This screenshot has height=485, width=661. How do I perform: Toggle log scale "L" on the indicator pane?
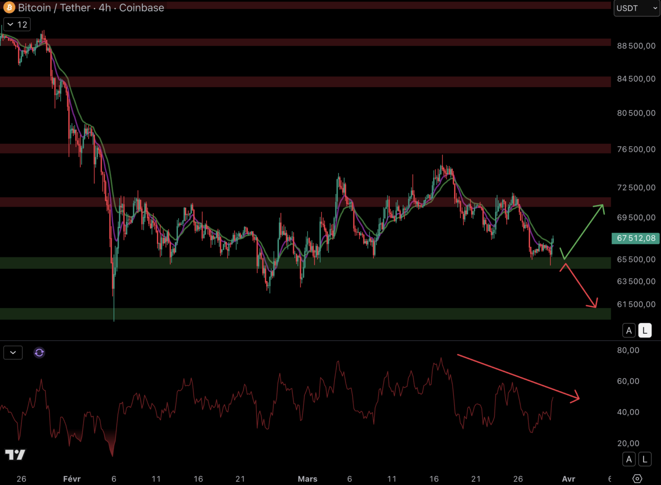point(645,459)
